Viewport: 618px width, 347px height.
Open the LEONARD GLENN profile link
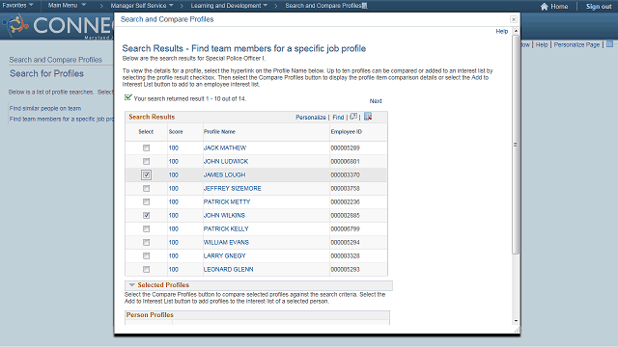click(228, 269)
